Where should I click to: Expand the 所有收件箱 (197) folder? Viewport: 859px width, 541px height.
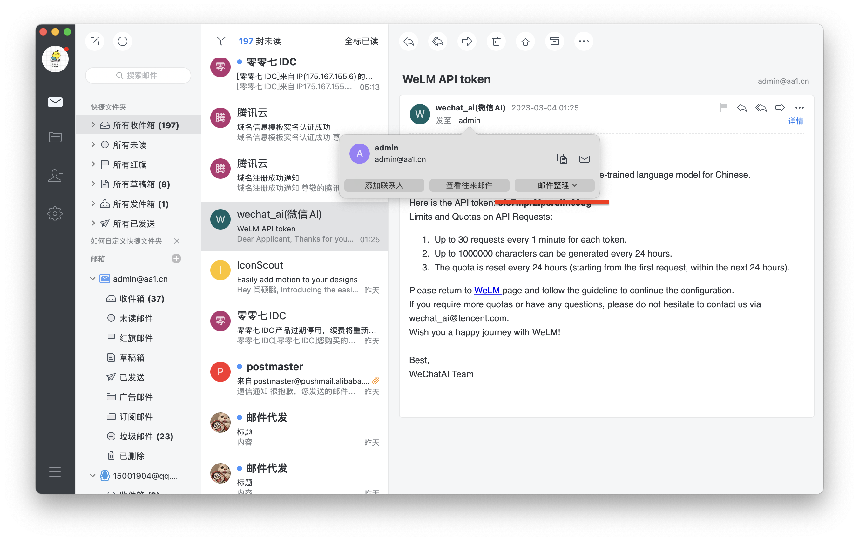(x=93, y=124)
